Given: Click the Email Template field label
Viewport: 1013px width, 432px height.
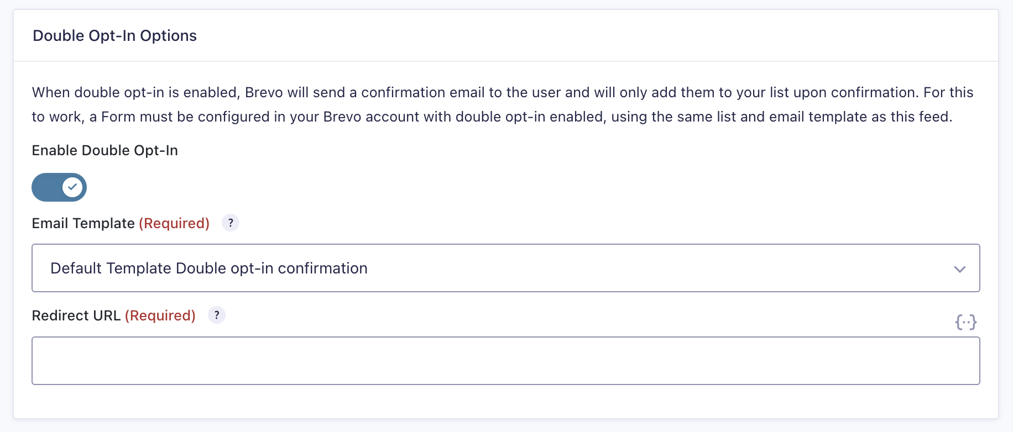Looking at the screenshot, I should (x=83, y=223).
